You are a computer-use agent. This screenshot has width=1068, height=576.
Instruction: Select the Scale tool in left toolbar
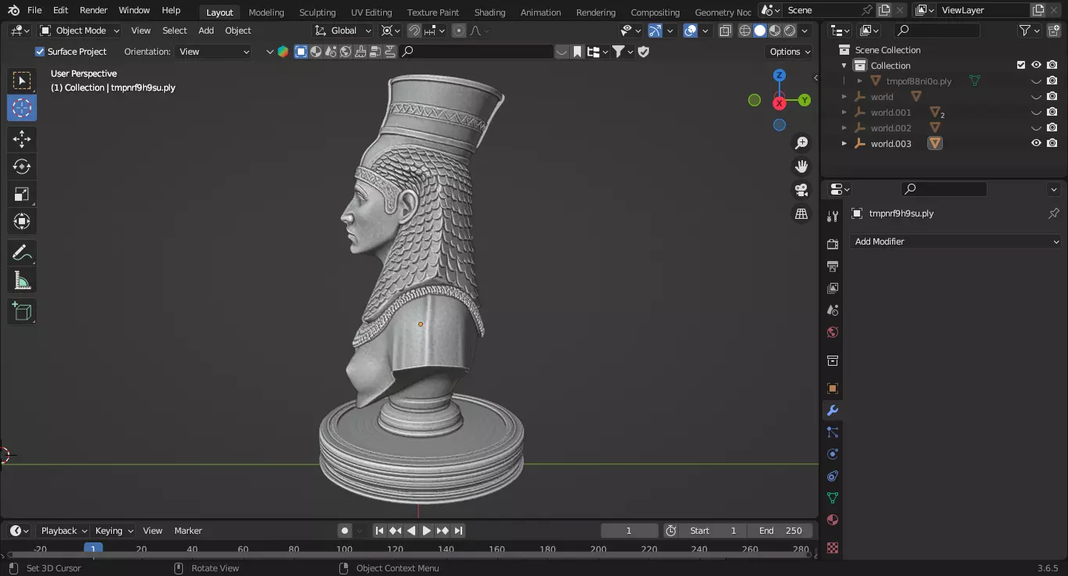(22, 194)
